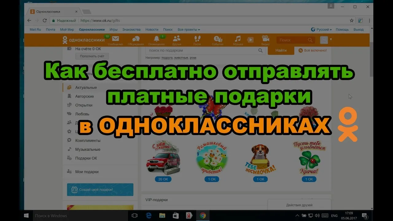The width and height of the screenshot is (393, 221).
Task: Click the music play button icon
Action: tap(251, 40)
